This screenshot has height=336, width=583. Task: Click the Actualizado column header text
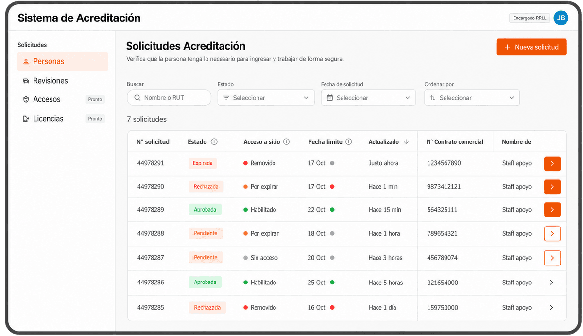point(384,142)
